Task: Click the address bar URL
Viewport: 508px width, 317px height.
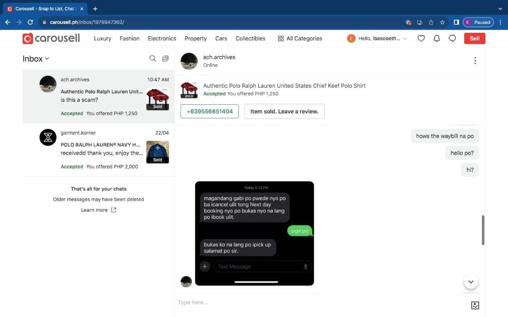Action: coord(87,23)
